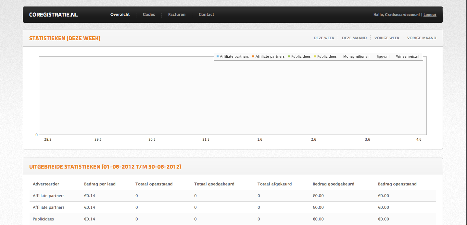Select the Publicidees row name in the table
The image size is (467, 225).
coord(43,219)
